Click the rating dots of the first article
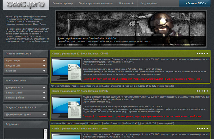This screenshot has height=139, width=214. tap(202, 53)
